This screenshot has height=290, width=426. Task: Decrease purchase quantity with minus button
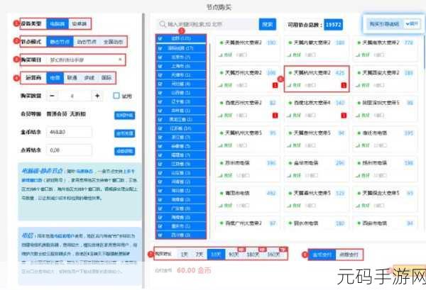point(53,96)
